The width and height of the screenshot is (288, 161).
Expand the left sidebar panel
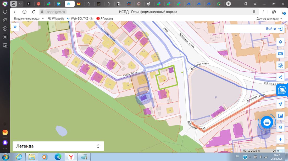pyautogui.click(x=15, y=27)
